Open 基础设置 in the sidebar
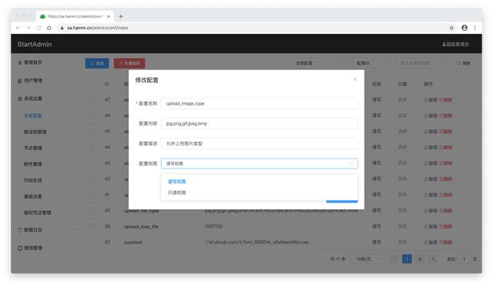Screen dimensions: 493x287 (x=33, y=196)
